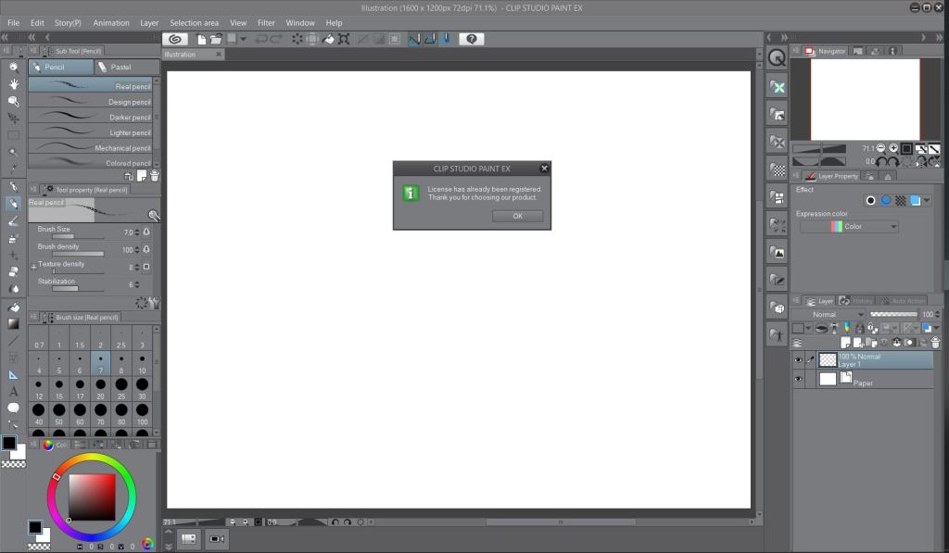
Task: Delete sub tool using trash icon
Action: tap(155, 175)
